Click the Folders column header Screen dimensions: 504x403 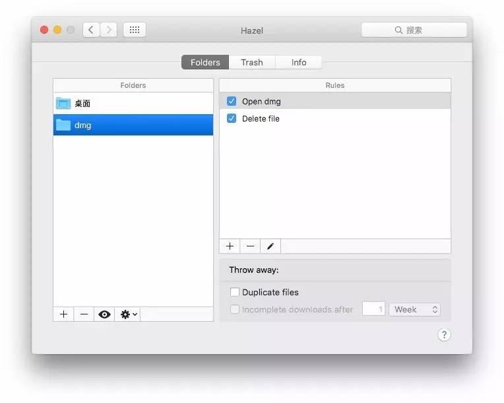tap(133, 85)
